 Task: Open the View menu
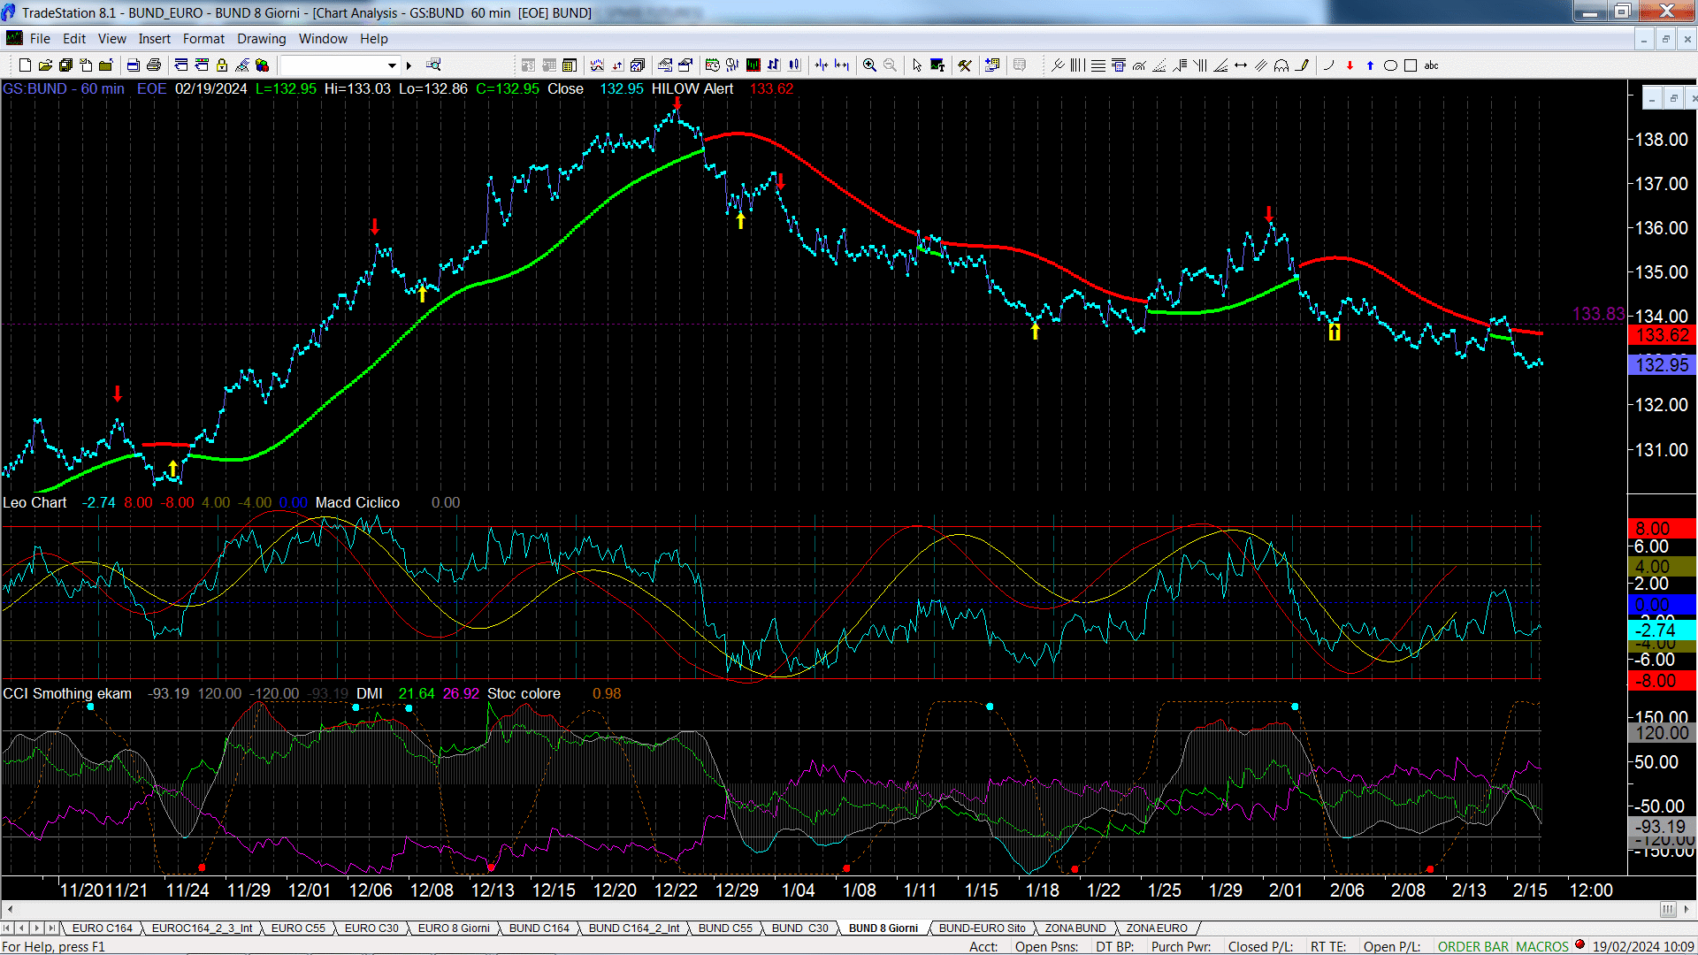(x=111, y=39)
